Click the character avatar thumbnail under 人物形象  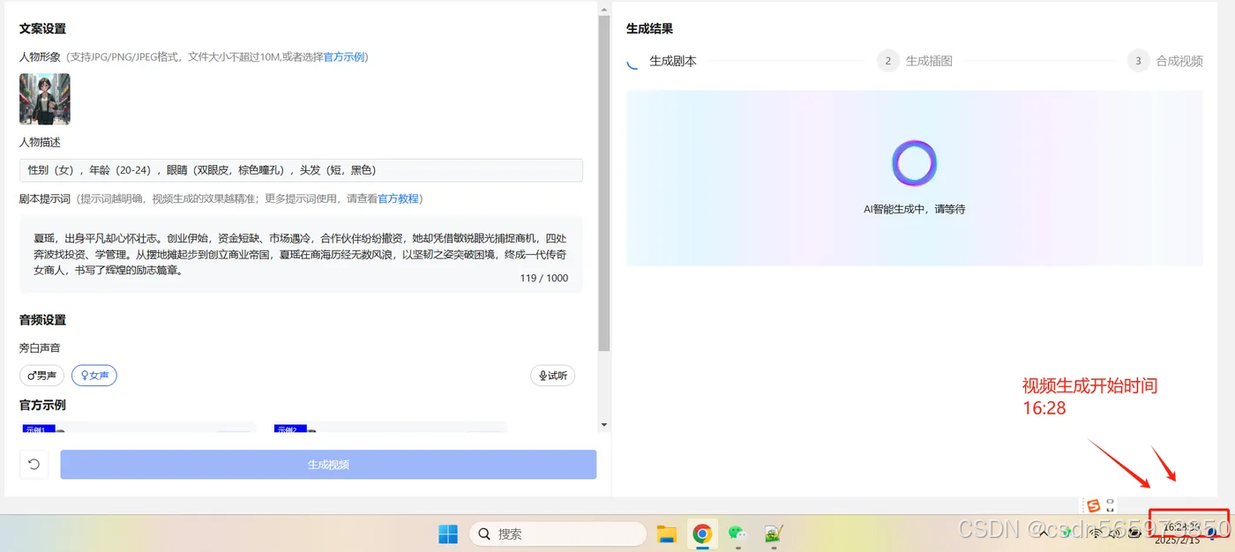(x=44, y=98)
